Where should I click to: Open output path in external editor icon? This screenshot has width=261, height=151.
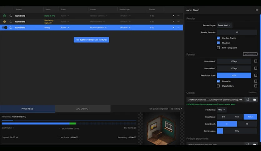[x=248, y=100]
